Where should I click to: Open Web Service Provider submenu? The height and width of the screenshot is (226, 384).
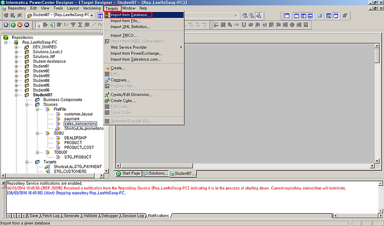[x=144, y=47]
